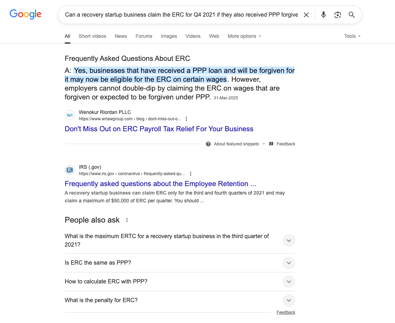Select the All results tab
This screenshot has height=323, width=395.
click(x=67, y=36)
